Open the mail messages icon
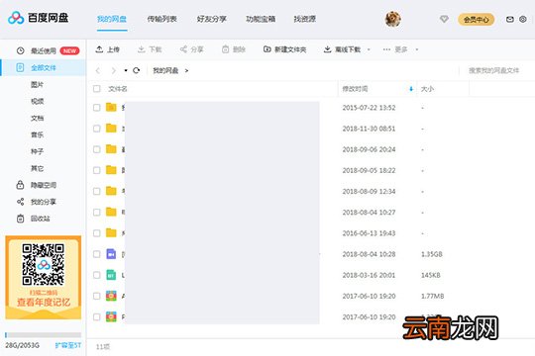This screenshot has width=535, height=356. [x=510, y=19]
